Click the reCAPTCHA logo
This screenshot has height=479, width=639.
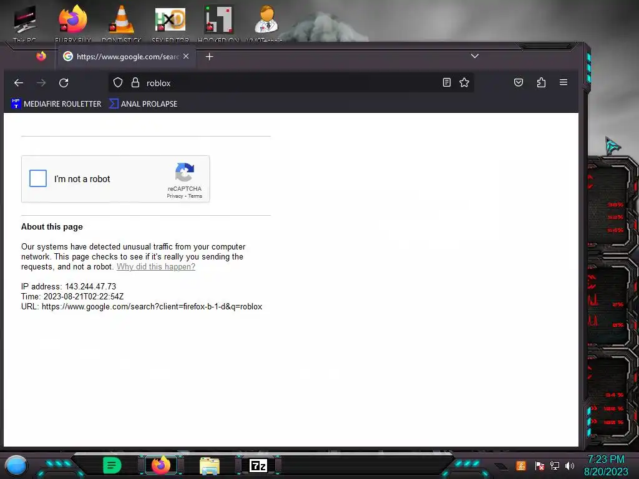185,172
